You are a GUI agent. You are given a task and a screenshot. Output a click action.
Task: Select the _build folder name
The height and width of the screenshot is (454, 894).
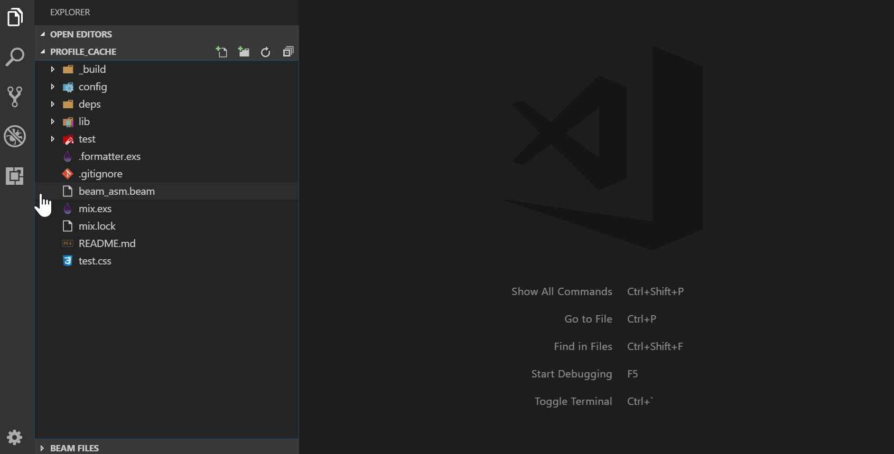point(92,69)
